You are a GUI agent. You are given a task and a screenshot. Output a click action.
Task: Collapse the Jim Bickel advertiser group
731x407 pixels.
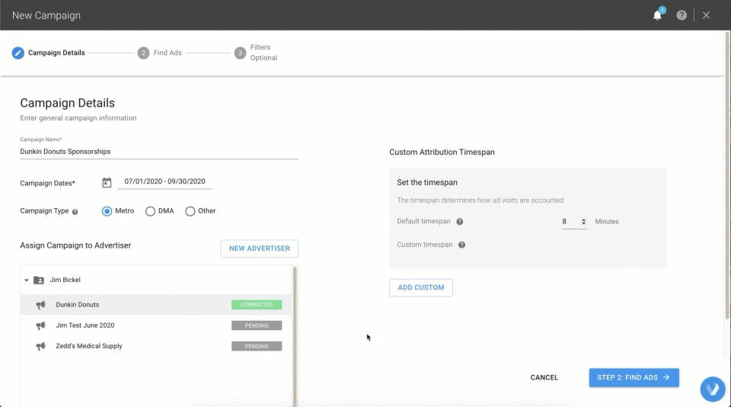27,280
